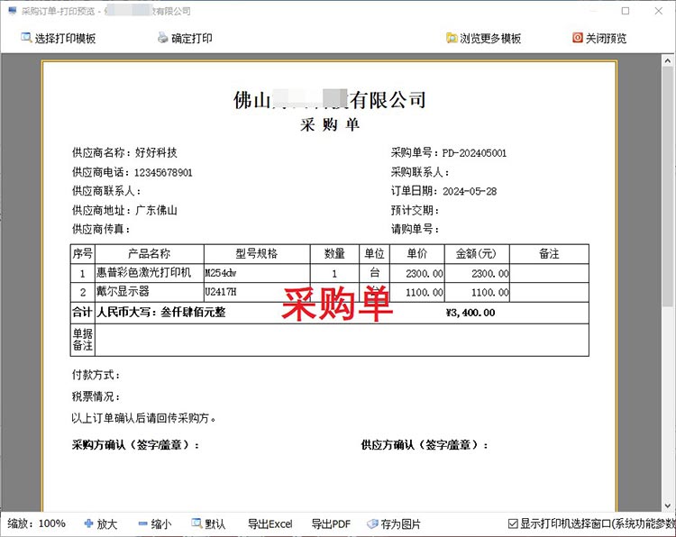Image resolution: width=676 pixels, height=537 pixels.
Task: Click order date 2024-05-28
Action: pos(470,191)
